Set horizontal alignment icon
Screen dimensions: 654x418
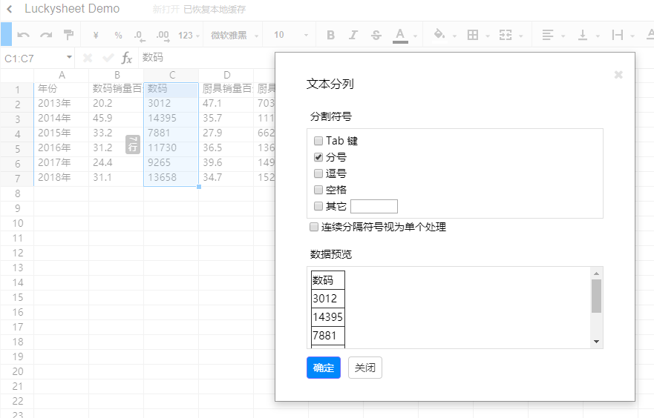(548, 35)
